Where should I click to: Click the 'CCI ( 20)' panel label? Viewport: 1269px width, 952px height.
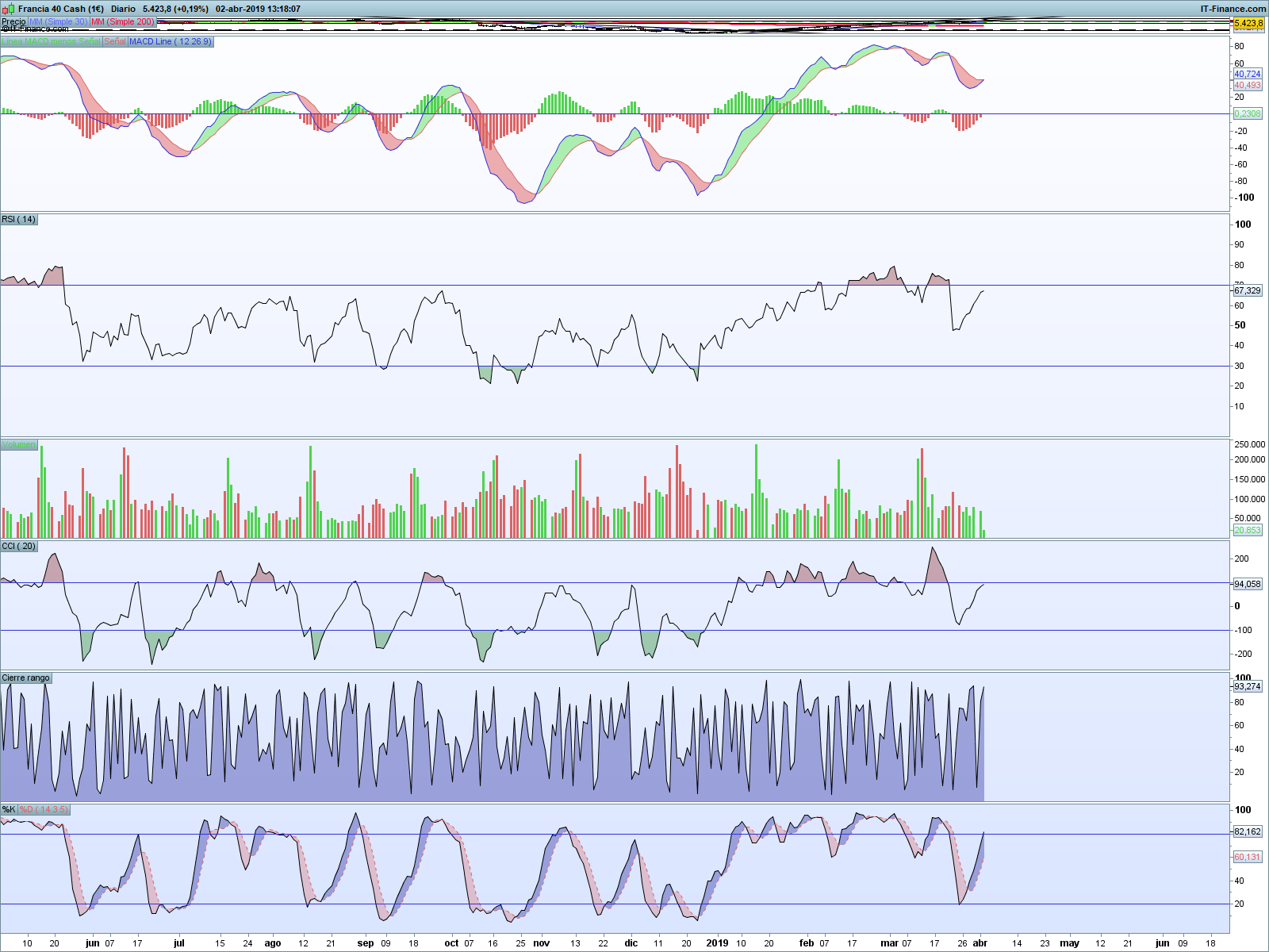point(19,546)
